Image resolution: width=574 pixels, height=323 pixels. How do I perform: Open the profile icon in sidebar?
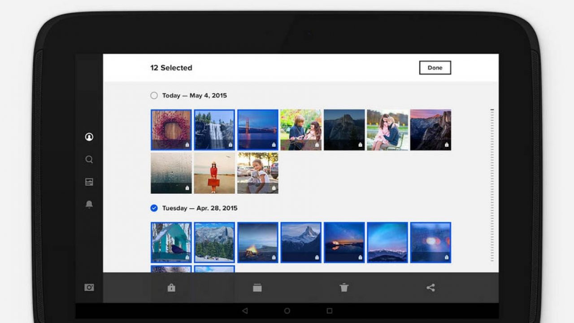tap(89, 137)
